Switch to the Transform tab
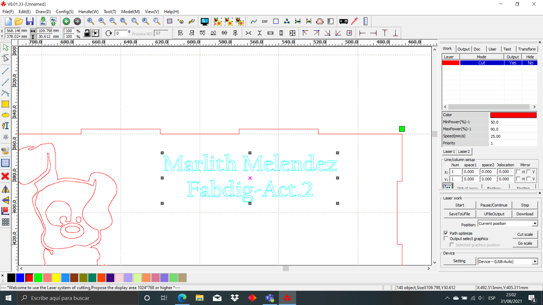The height and width of the screenshot is (305, 543). tap(527, 49)
